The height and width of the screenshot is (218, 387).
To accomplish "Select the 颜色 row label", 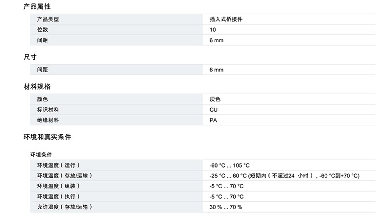I will [x=42, y=99].
